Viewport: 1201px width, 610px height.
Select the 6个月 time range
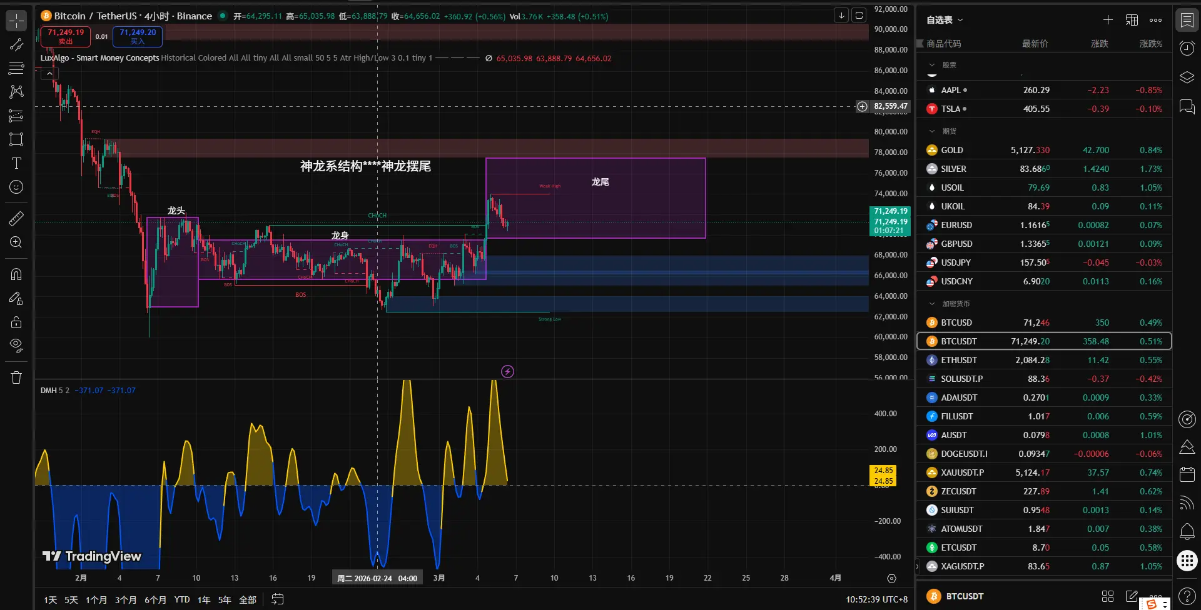pos(156,600)
